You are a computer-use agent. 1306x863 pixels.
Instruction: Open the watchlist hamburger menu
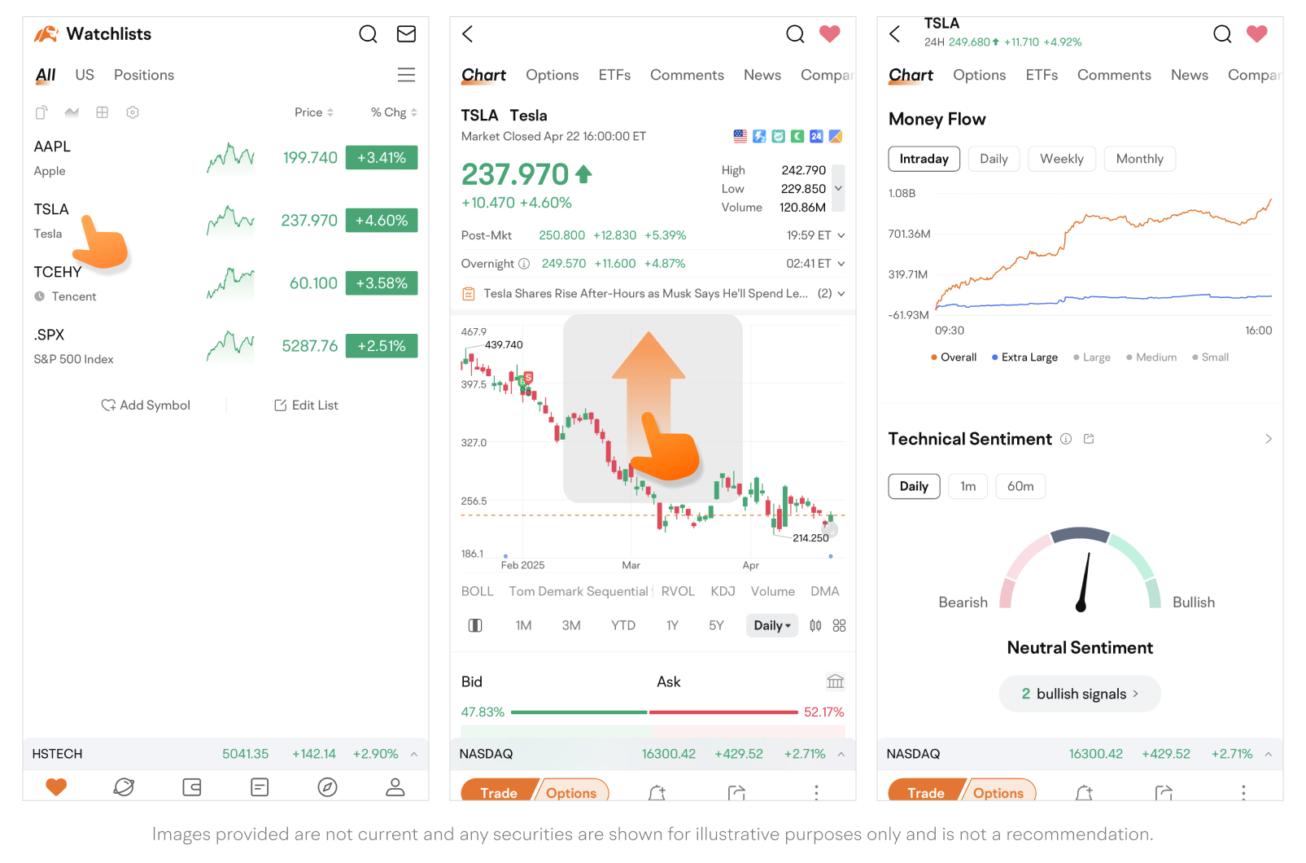coord(406,75)
